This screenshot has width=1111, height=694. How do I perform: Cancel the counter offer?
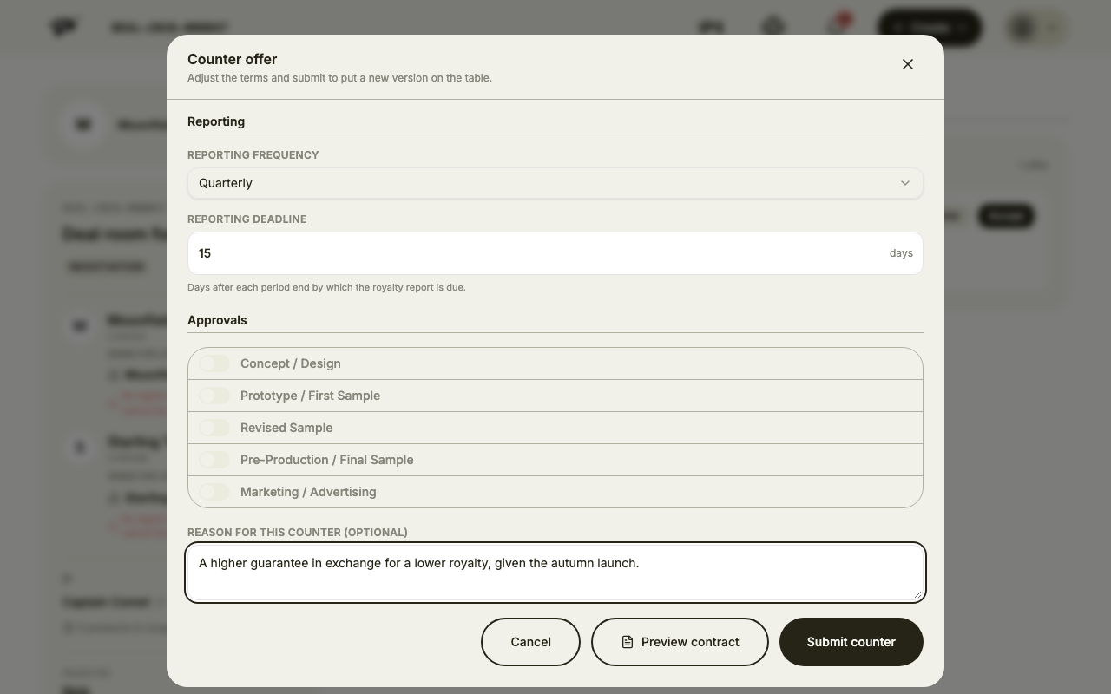pos(530,642)
